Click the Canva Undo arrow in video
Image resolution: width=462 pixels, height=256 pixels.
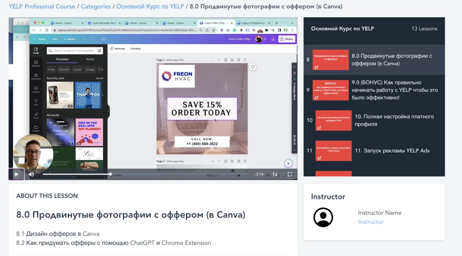(85, 39)
